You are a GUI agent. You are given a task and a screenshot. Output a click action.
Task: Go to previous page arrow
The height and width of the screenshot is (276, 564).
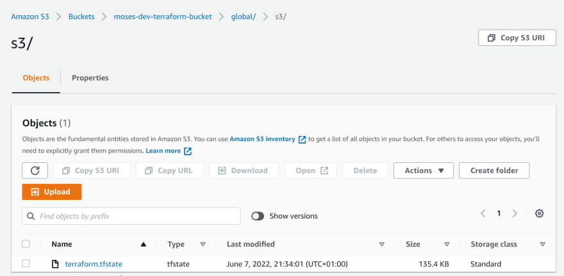483,213
